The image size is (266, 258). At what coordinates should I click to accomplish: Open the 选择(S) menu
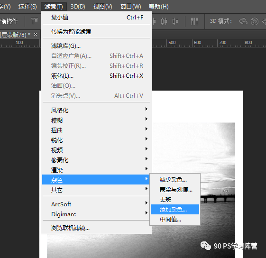28,7
